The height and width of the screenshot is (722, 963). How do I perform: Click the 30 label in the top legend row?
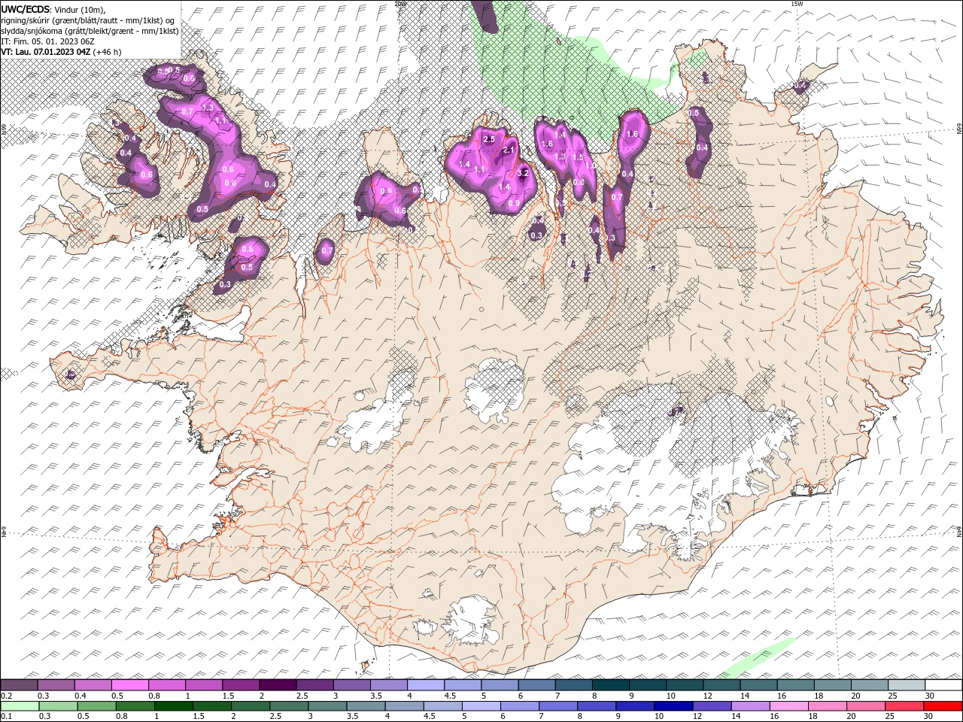click(x=930, y=696)
